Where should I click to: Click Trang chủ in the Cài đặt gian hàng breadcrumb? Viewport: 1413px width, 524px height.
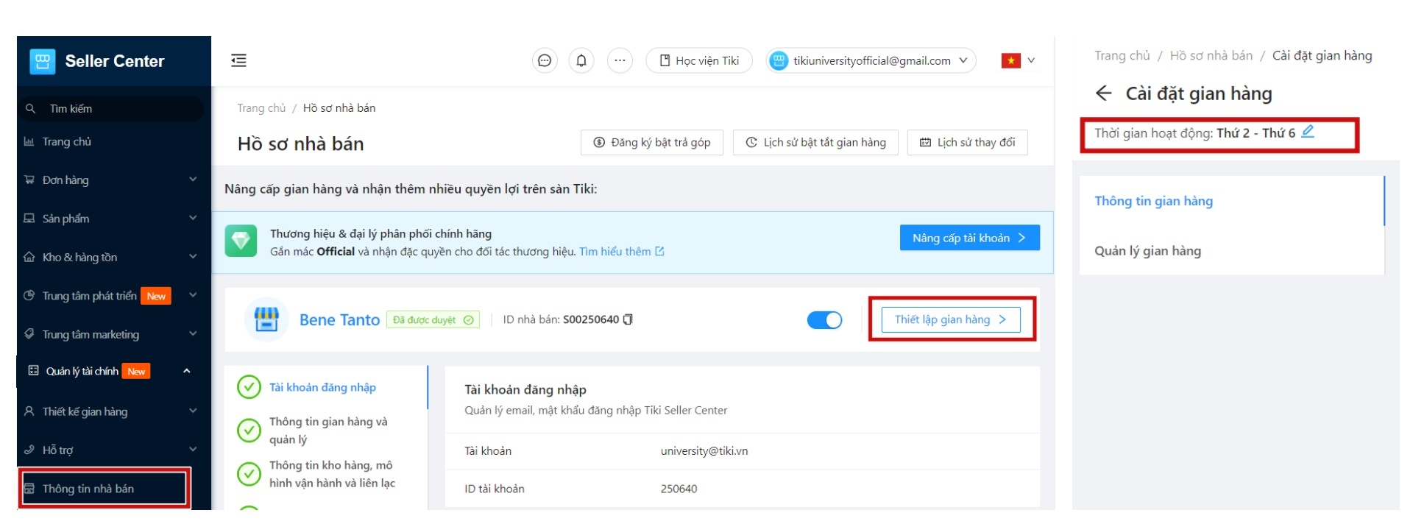[x=1122, y=56]
